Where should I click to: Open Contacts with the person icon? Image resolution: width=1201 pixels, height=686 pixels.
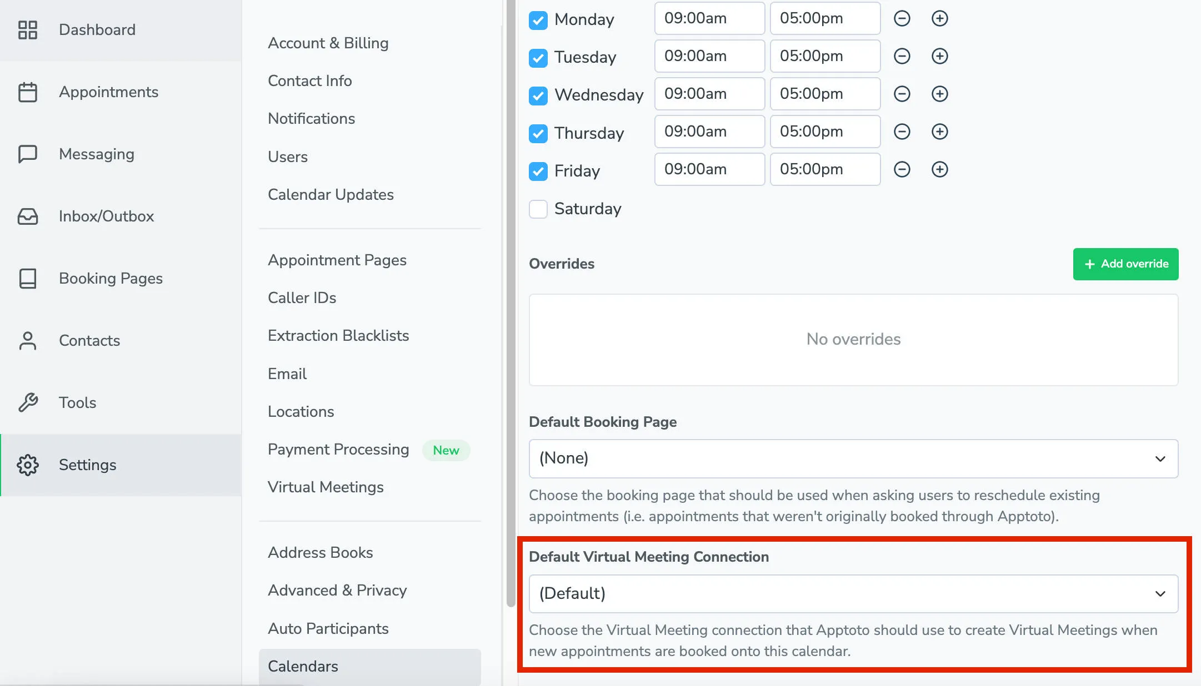(x=28, y=340)
